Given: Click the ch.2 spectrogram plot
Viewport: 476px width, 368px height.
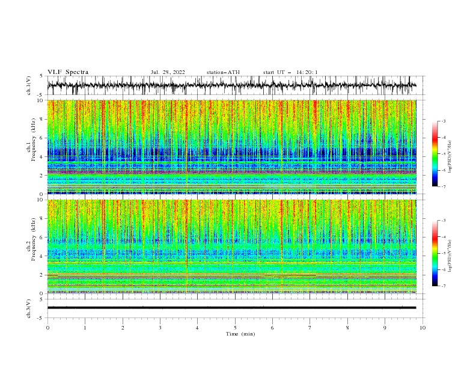Looking at the screenshot, I should tap(232, 247).
